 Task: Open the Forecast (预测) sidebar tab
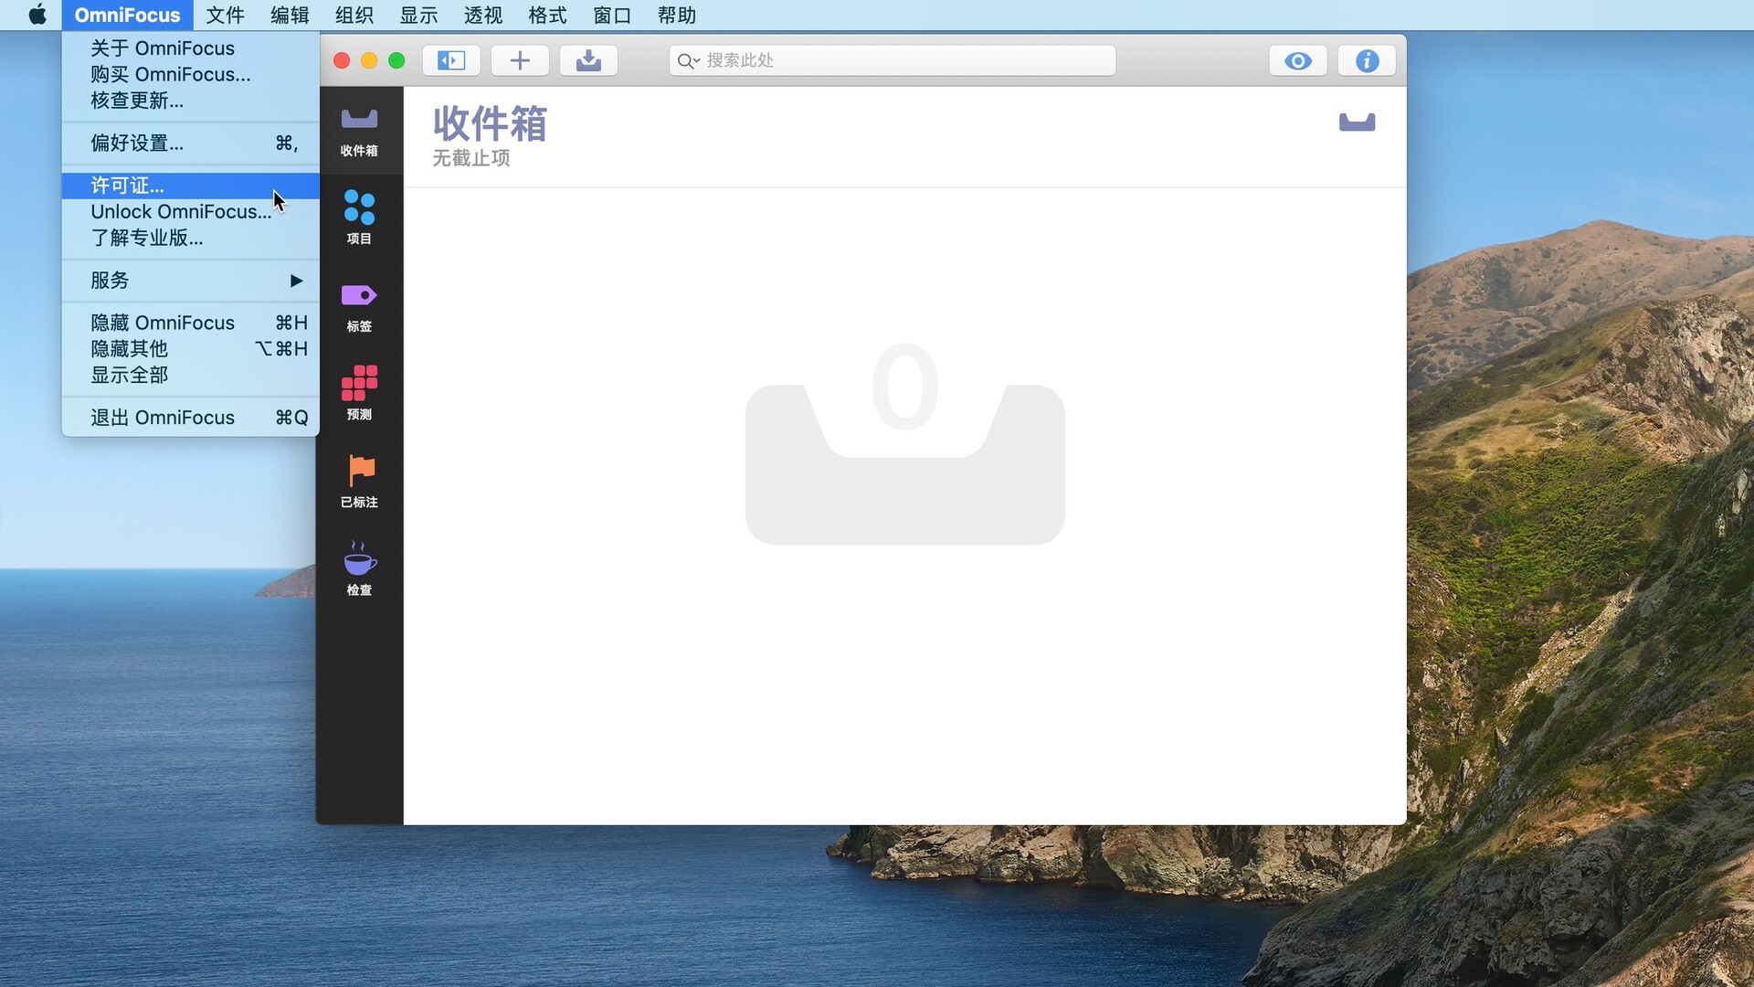click(x=359, y=394)
